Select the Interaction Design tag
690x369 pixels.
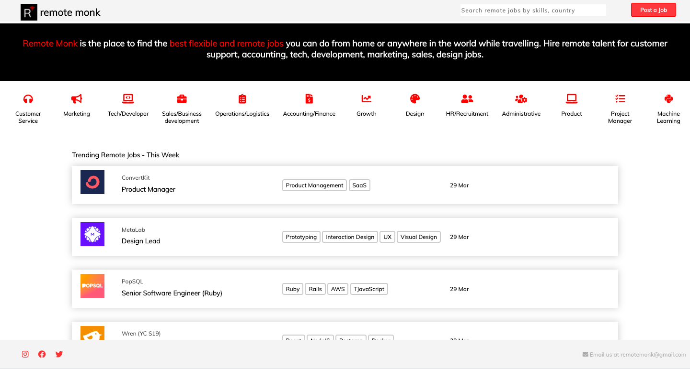click(x=350, y=237)
